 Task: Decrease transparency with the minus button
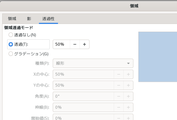click(75, 44)
